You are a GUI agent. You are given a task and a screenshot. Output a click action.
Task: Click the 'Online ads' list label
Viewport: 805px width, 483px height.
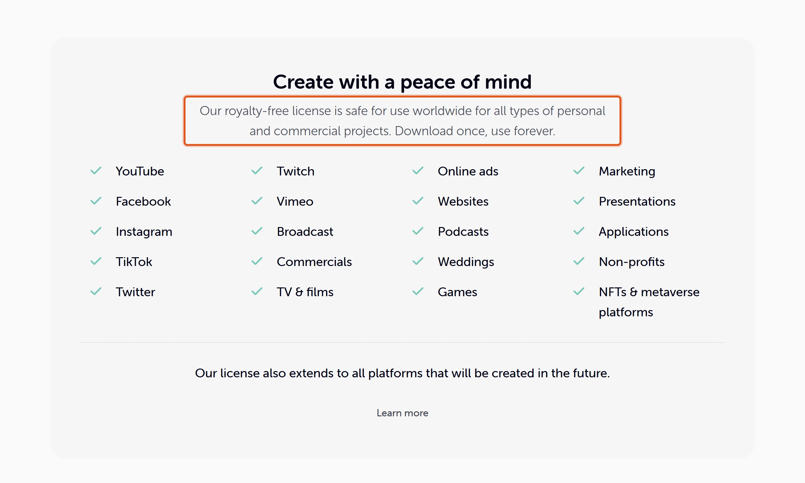[x=468, y=171]
